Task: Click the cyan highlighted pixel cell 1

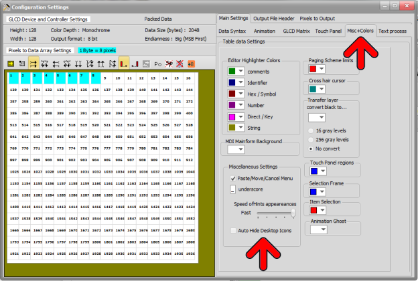Action: pyautogui.click(x=13, y=78)
